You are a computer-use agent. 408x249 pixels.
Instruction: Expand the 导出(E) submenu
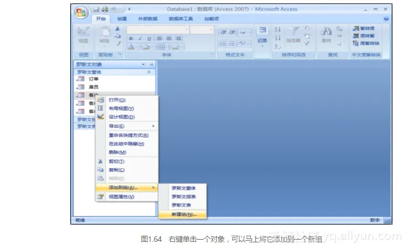click(127, 126)
